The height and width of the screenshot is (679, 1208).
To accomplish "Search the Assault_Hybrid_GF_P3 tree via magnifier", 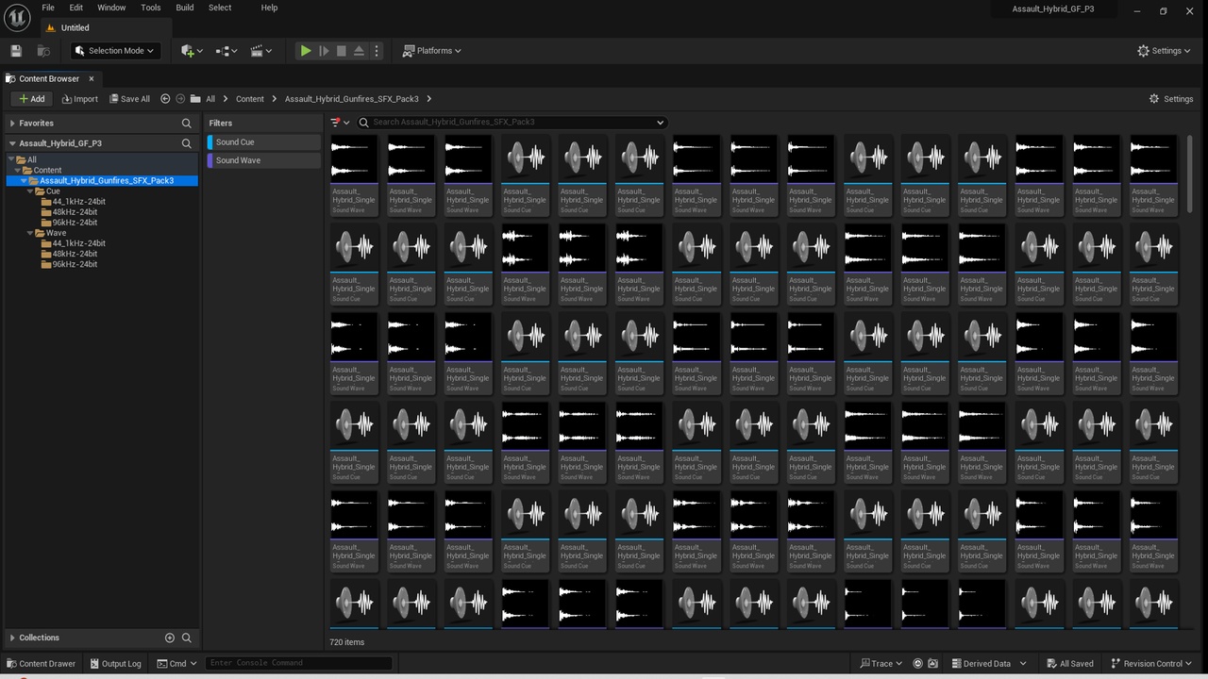I will (x=187, y=143).
